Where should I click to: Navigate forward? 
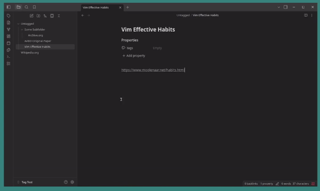point(89,15)
